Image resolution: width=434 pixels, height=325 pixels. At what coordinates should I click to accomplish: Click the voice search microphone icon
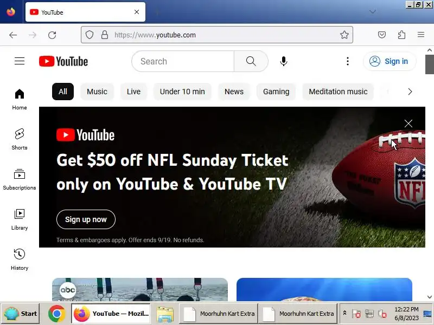tap(283, 61)
